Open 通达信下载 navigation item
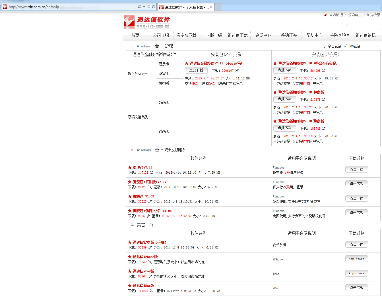Image resolution: width=382 pixels, height=297 pixels. coord(238,35)
